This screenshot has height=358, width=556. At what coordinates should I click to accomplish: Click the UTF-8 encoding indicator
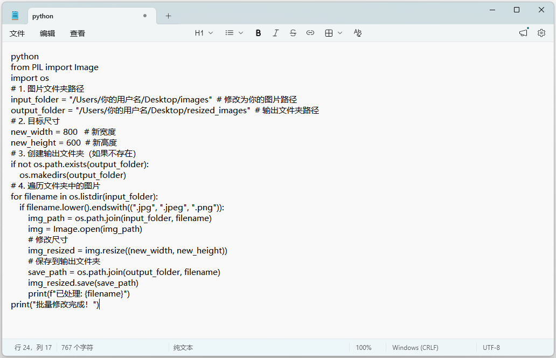[x=491, y=348]
